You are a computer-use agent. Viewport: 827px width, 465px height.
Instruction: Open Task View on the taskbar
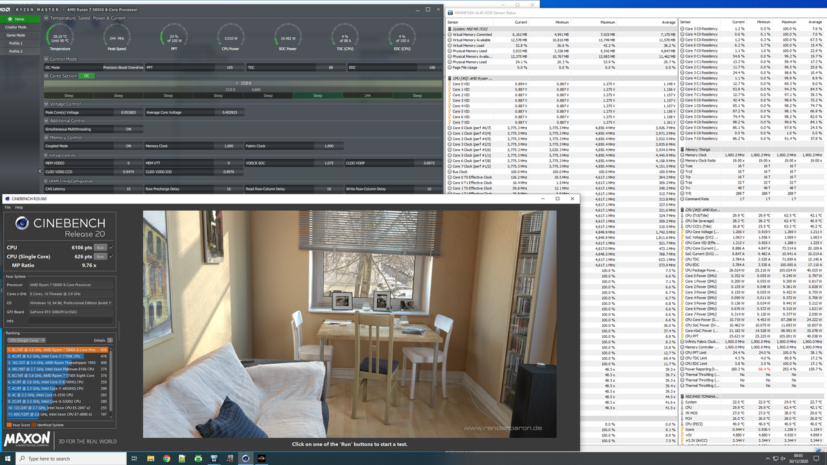point(134,459)
